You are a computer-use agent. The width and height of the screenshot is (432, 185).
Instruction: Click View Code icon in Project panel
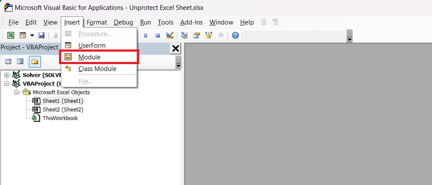9,62
